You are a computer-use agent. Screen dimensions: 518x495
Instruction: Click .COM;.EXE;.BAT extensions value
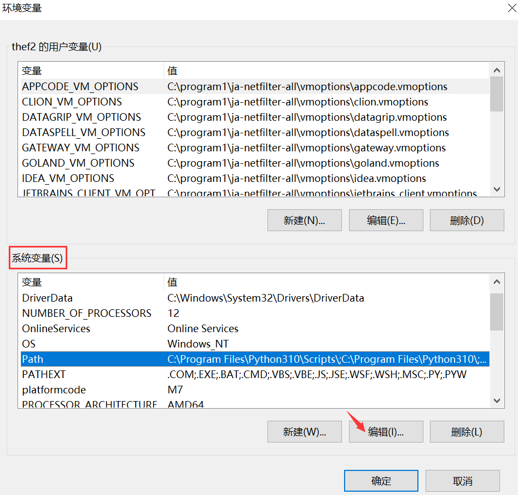(x=317, y=374)
